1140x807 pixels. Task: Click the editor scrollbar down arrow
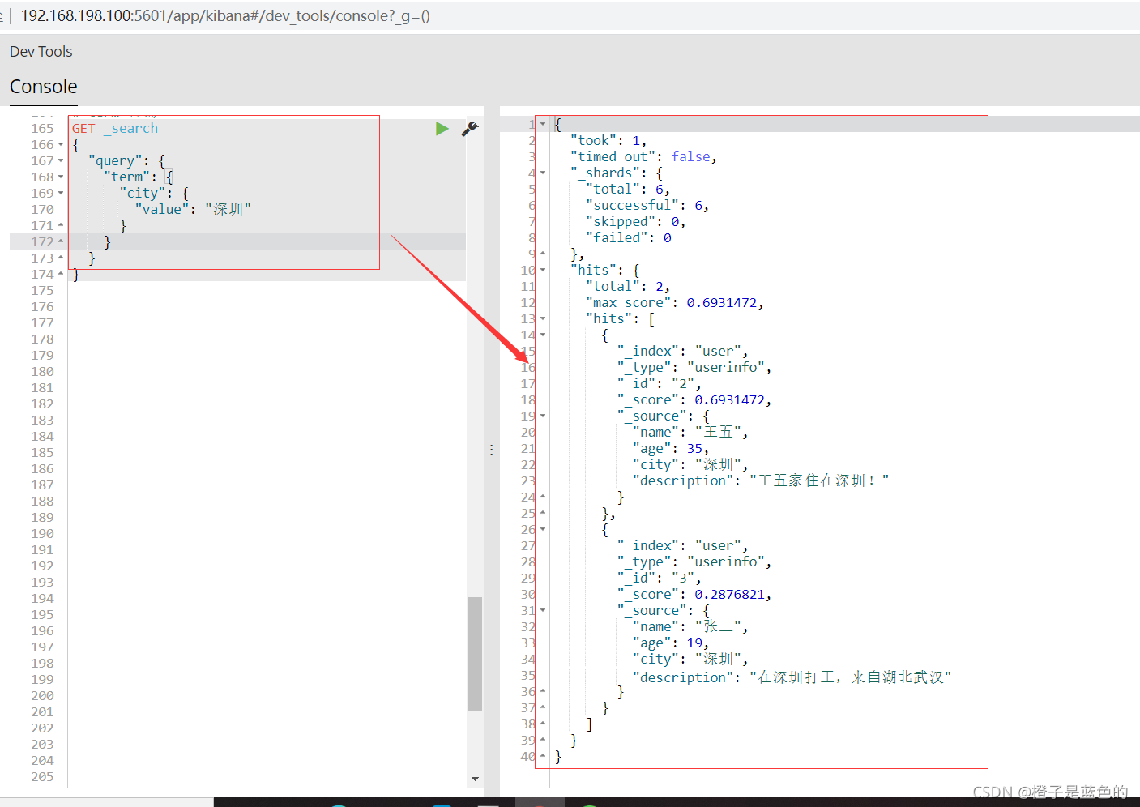click(x=476, y=779)
